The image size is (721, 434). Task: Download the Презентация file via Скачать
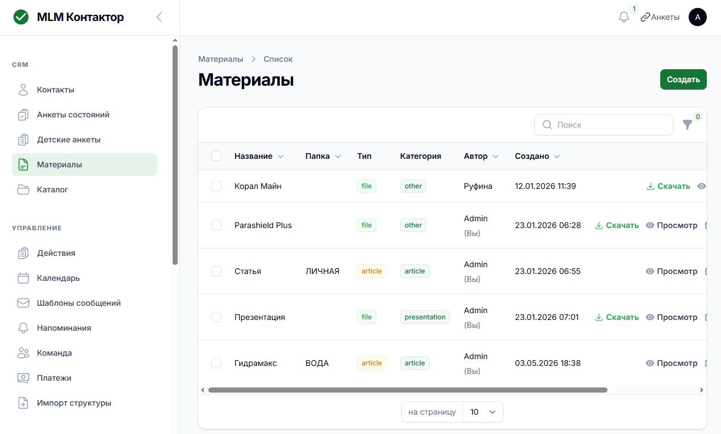pos(617,317)
